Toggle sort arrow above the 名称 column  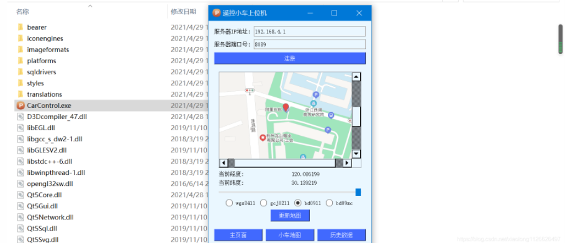click(x=90, y=6)
